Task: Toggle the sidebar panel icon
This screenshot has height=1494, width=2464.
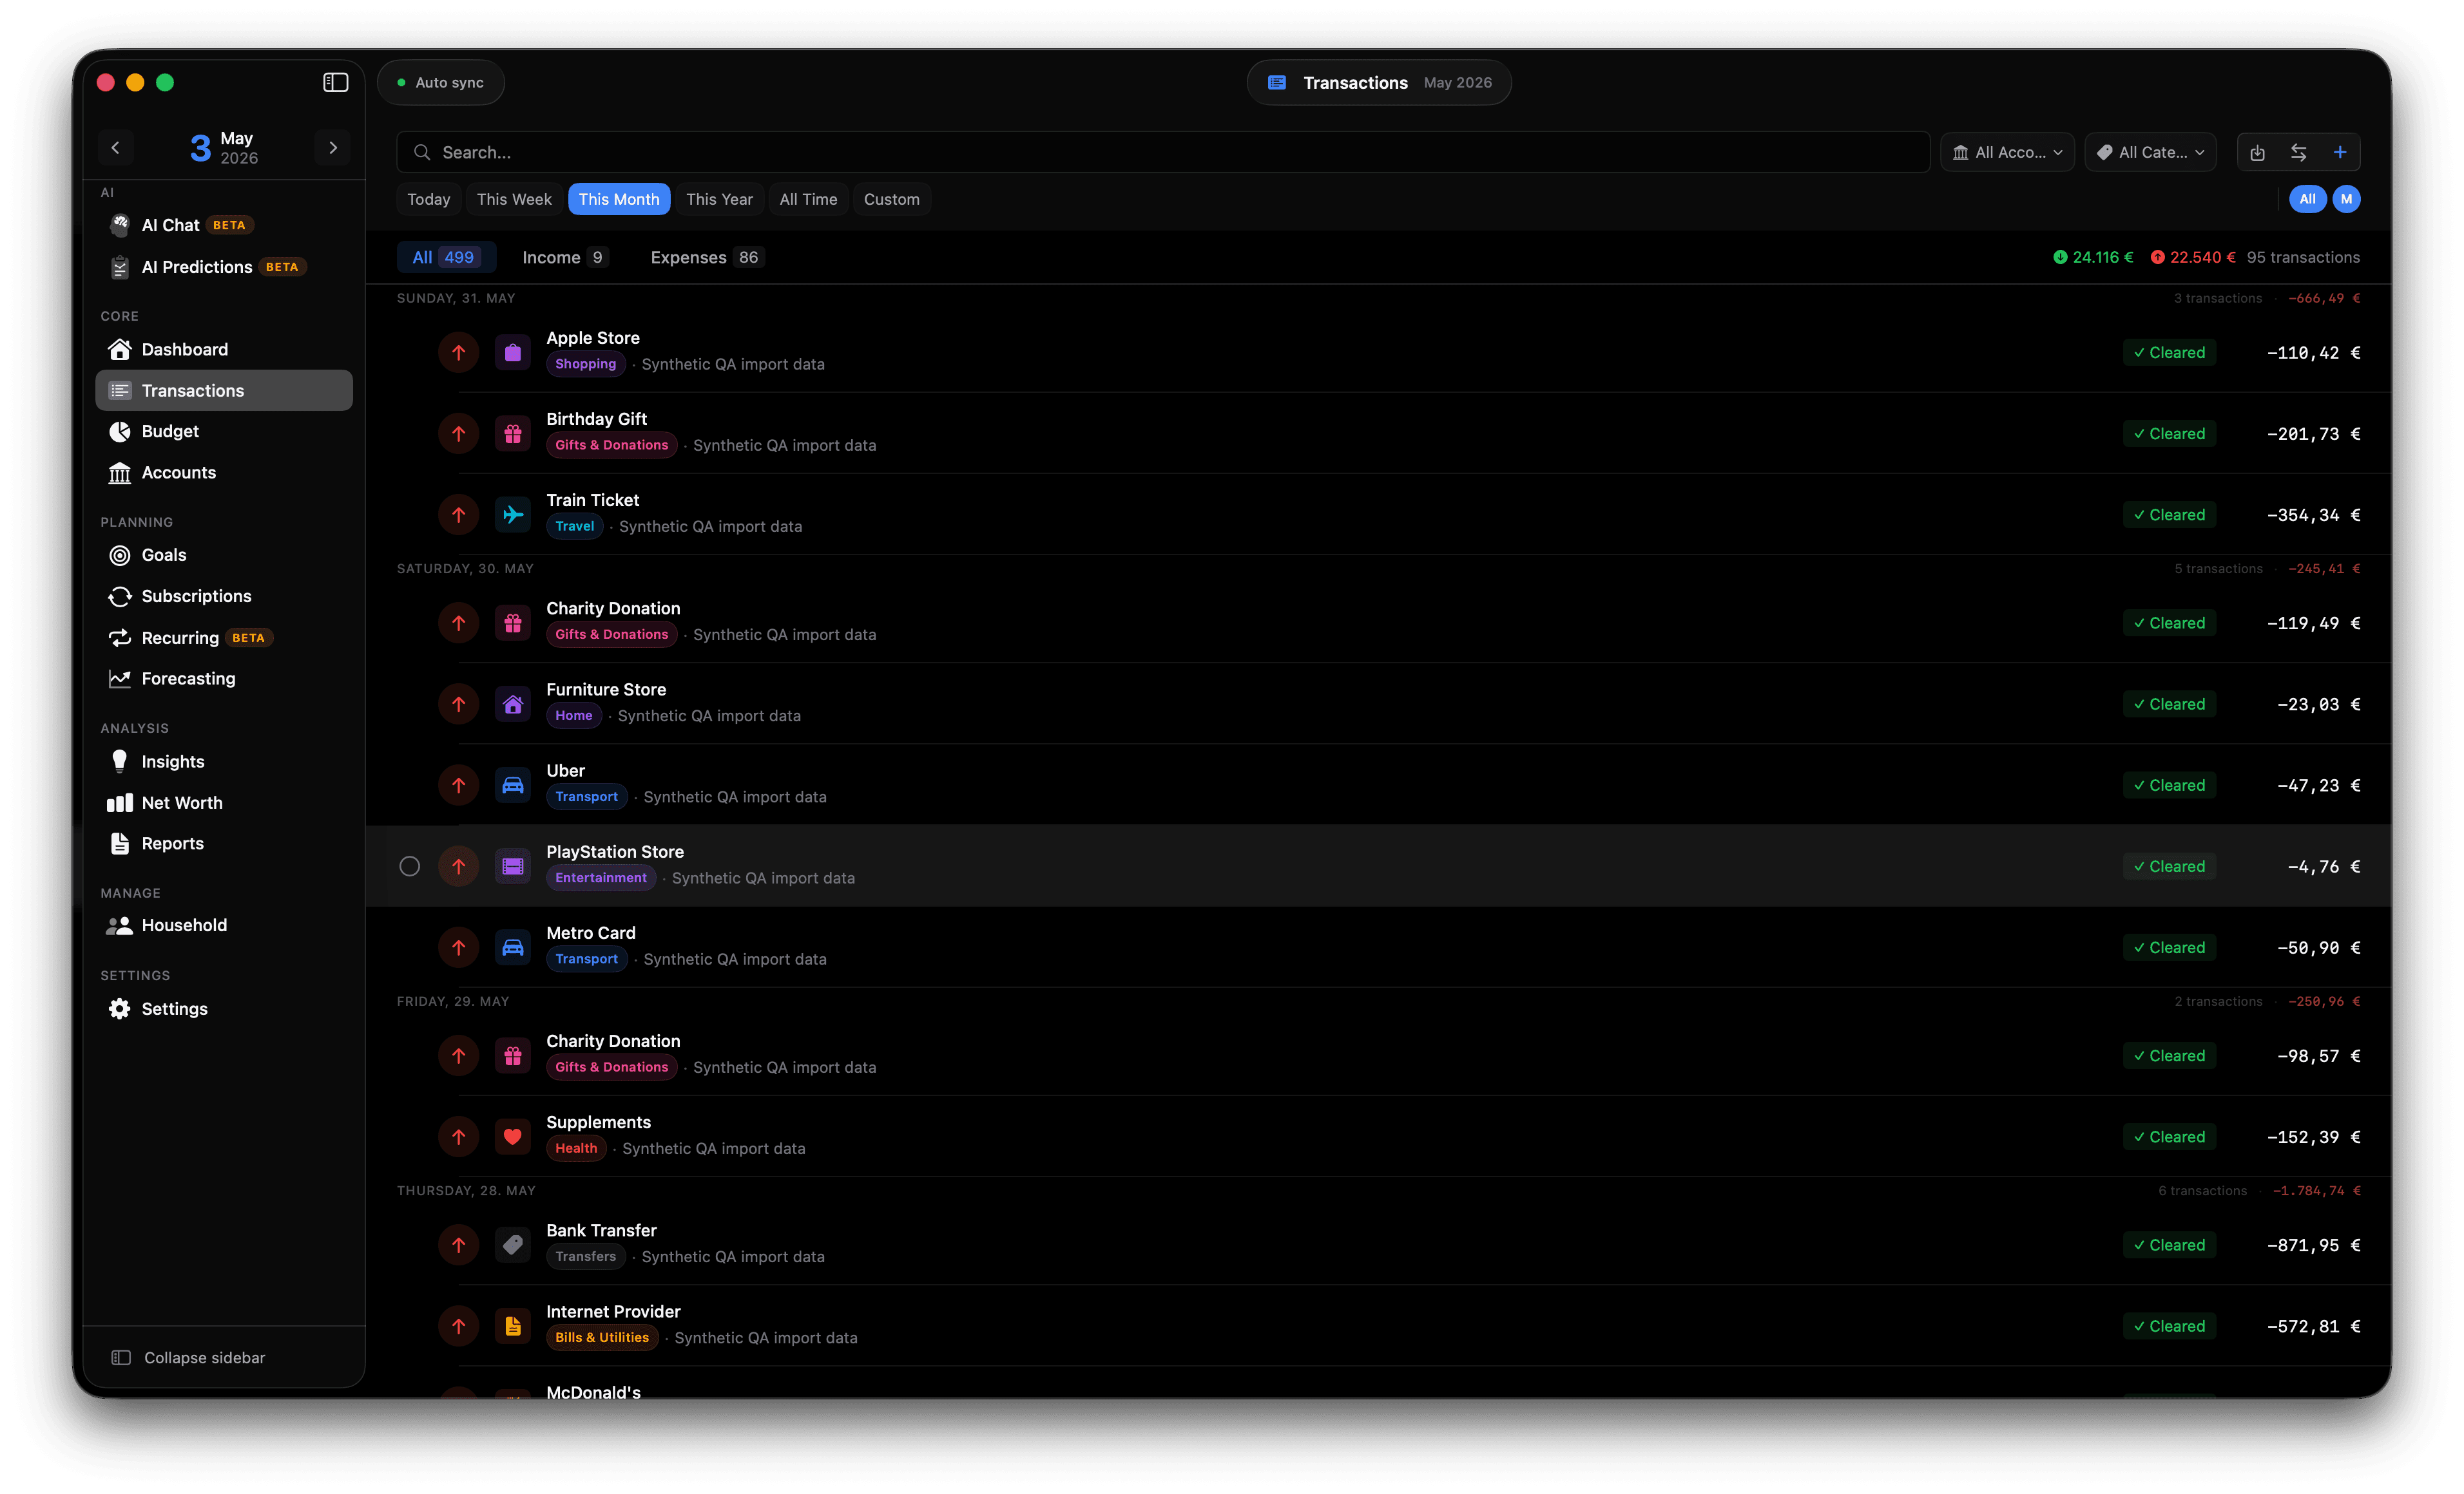Action: 335,82
